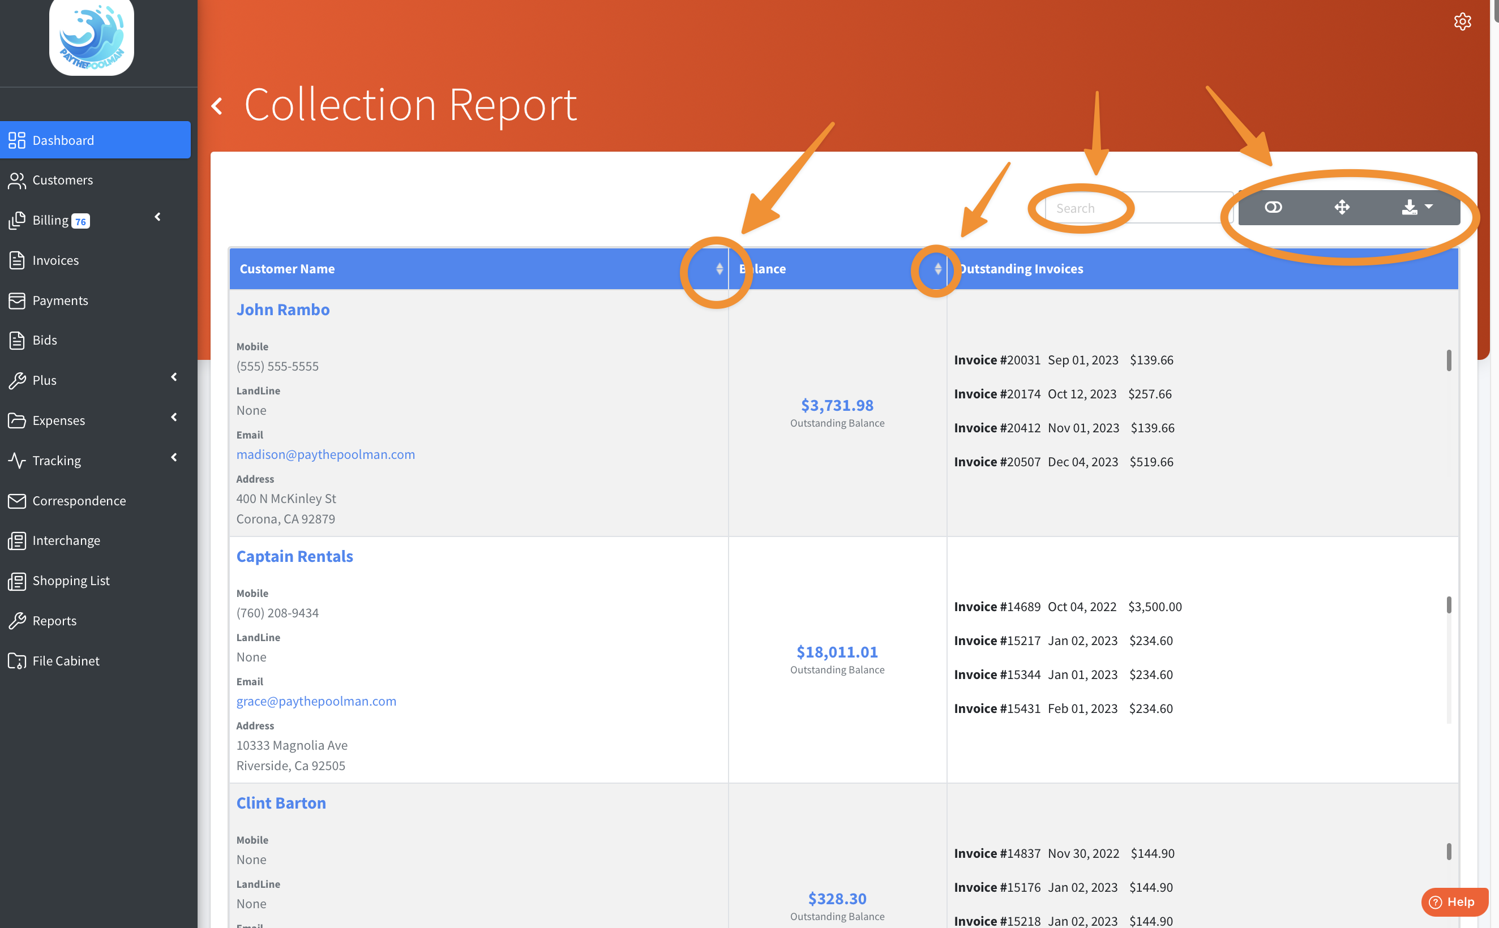Screen dimensions: 1499x928
Task: Expand the Plus submenu chevron
Action: [x=174, y=377]
